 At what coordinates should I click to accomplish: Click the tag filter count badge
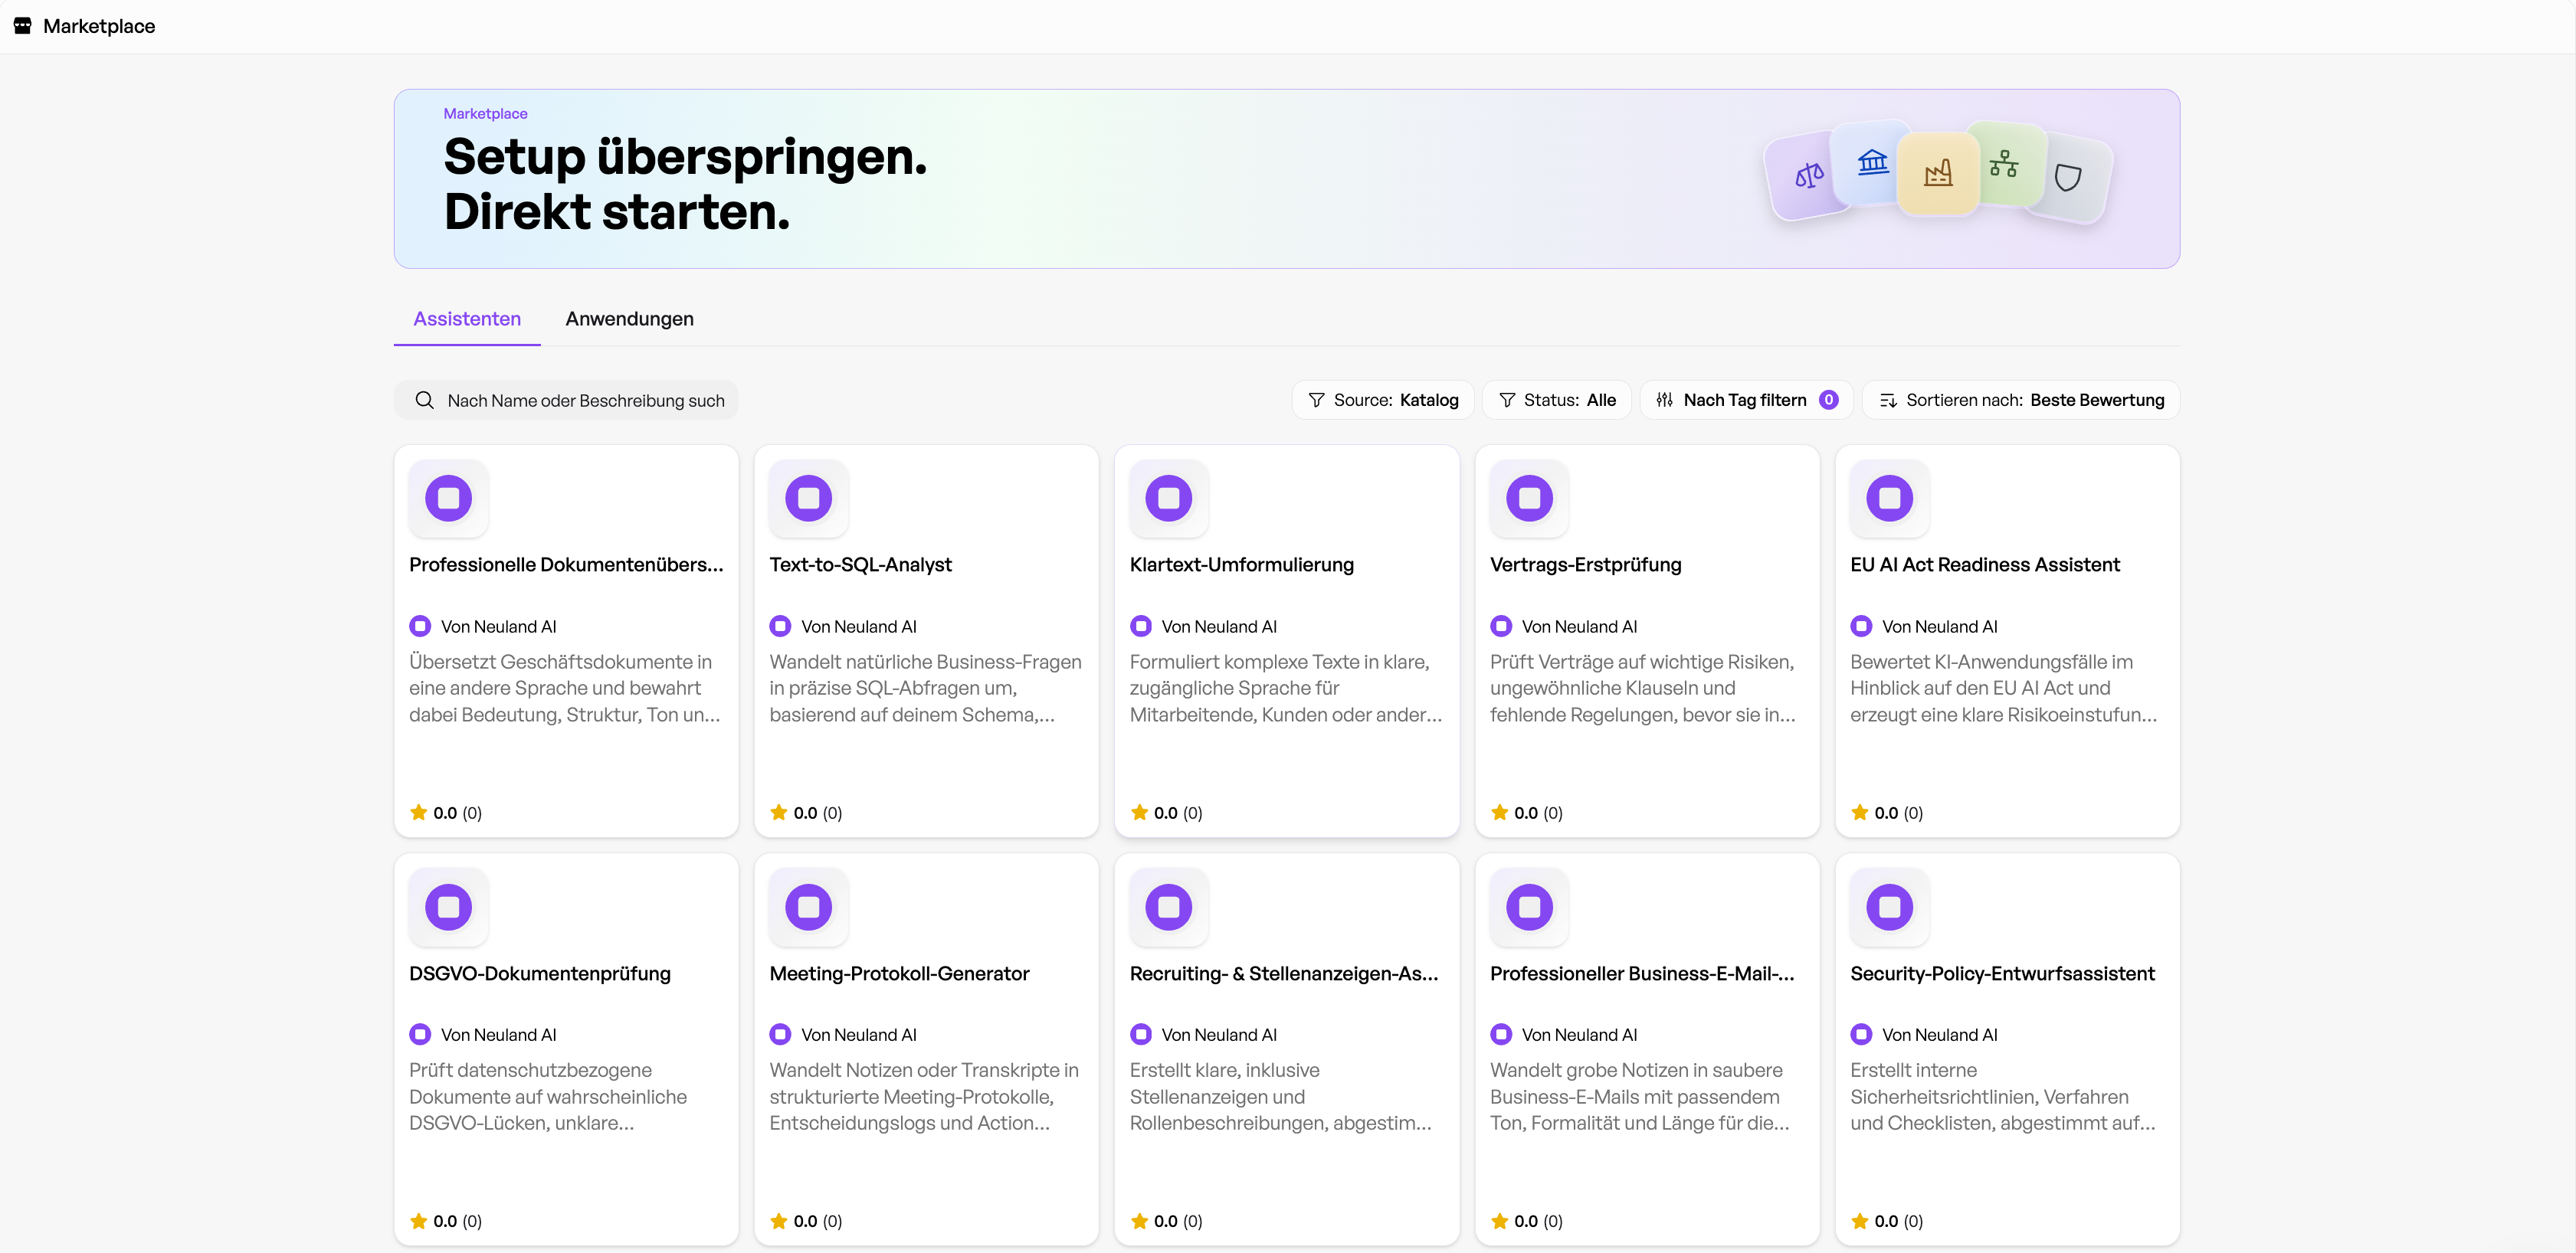point(1828,400)
